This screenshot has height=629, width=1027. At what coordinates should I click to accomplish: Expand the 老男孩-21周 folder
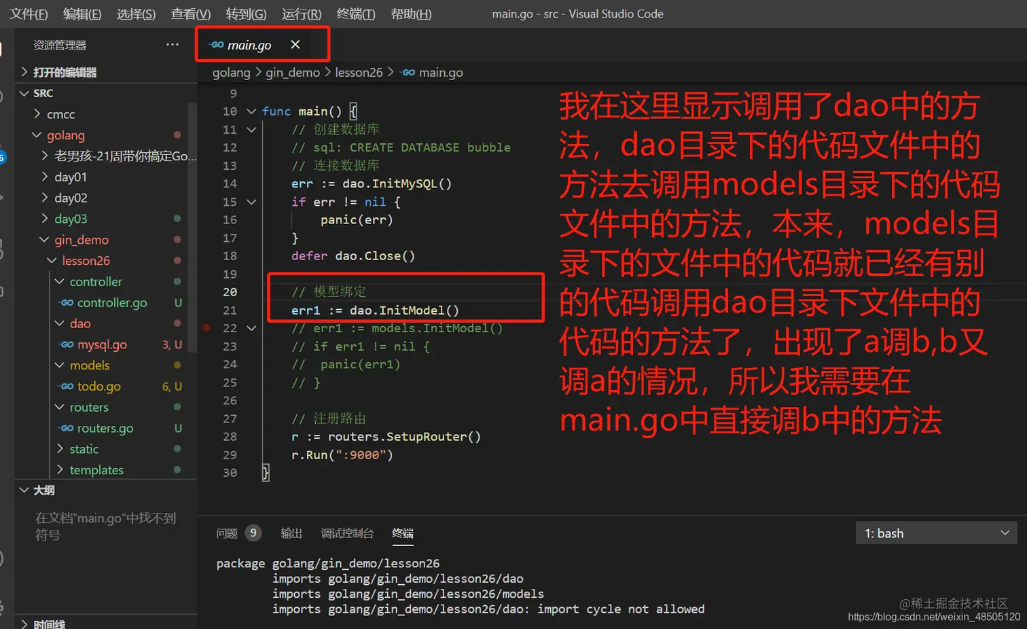(125, 156)
